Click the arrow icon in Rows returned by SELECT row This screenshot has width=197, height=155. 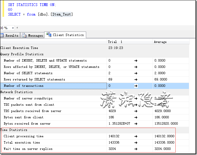tap(136, 79)
